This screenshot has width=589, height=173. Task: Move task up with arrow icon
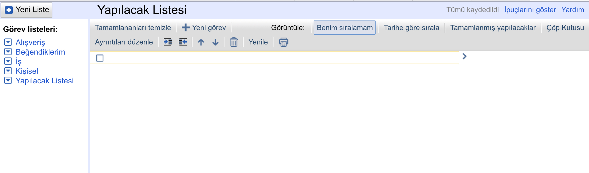[x=201, y=42]
